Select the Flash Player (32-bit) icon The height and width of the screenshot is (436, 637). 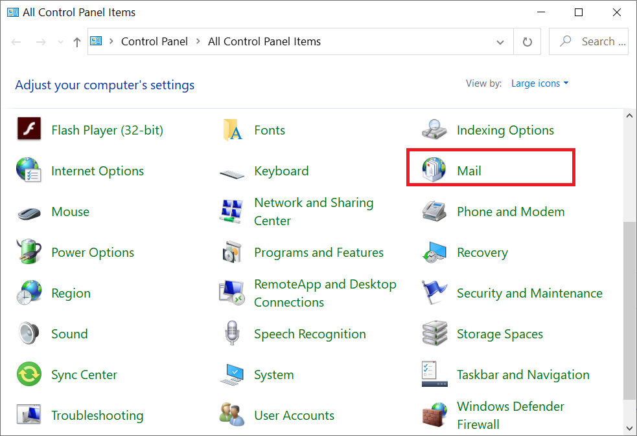coord(29,129)
